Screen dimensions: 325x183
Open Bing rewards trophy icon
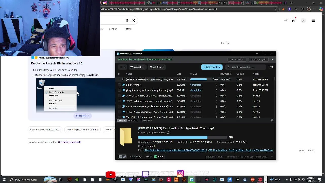coord(294,20)
